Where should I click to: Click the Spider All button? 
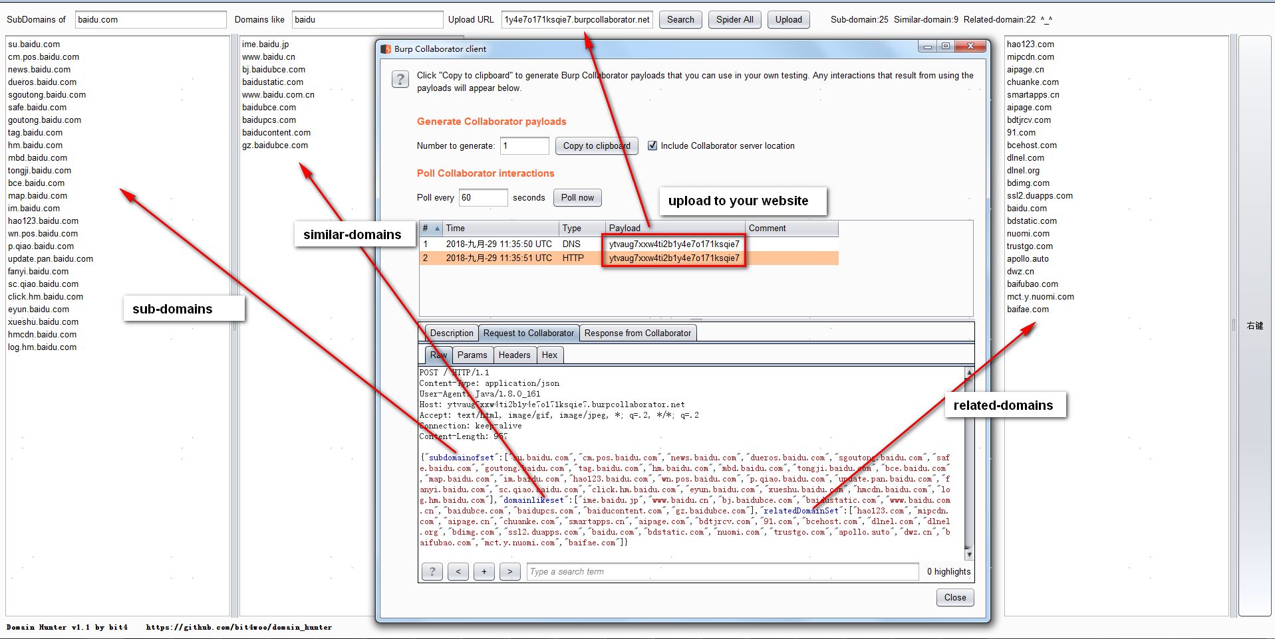tap(735, 19)
